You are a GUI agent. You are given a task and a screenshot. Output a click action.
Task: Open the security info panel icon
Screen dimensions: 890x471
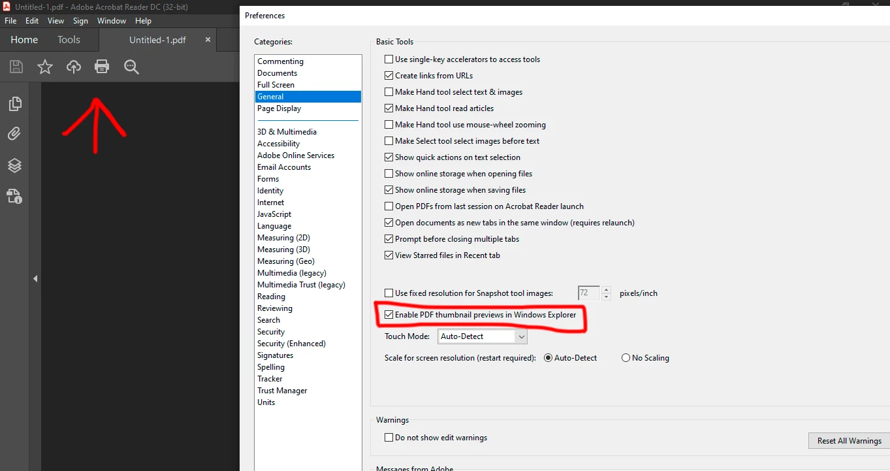coord(14,196)
